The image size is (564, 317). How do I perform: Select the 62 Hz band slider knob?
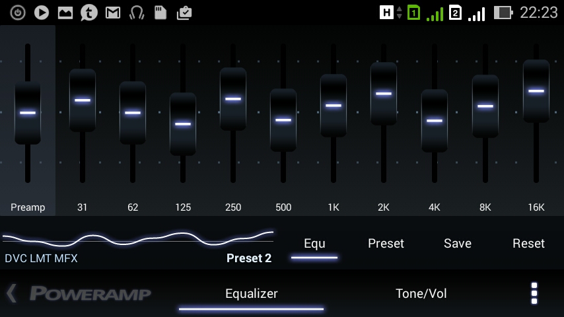133,113
